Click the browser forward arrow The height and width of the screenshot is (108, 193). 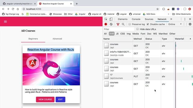[8, 9]
